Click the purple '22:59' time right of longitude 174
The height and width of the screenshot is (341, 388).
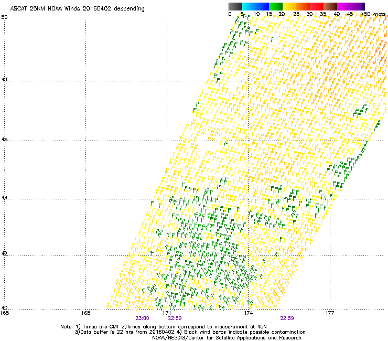tap(287, 318)
